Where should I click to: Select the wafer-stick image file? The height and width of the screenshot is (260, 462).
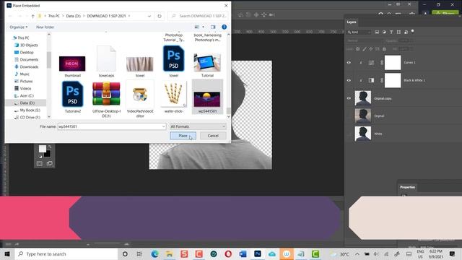click(x=174, y=97)
